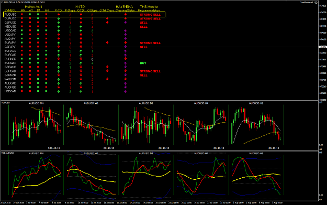This screenshot has width=327, height=205.
Task: Click the AUDUSD H1 TDI indicator chart
Action: click(256, 175)
